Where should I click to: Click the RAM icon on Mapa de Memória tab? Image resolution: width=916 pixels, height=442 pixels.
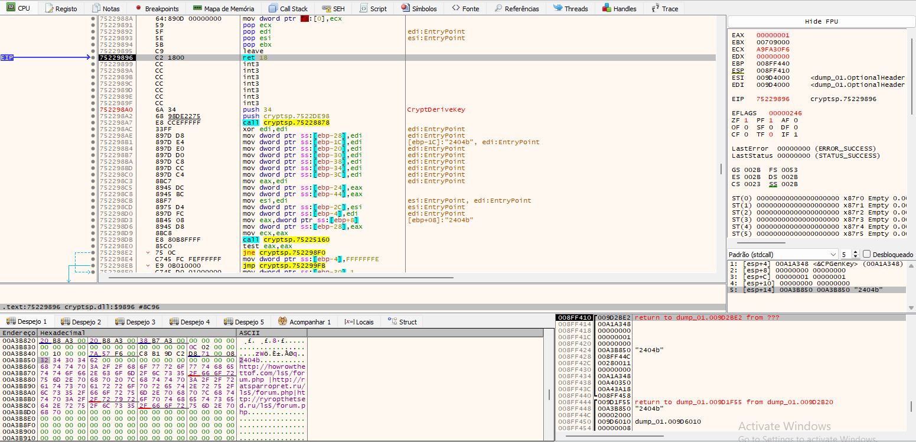[197, 8]
